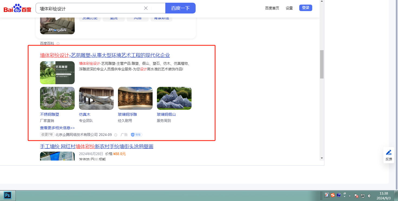Click the Sogou input method tray icon
Screen dimensions: 398x201
pos(333,195)
